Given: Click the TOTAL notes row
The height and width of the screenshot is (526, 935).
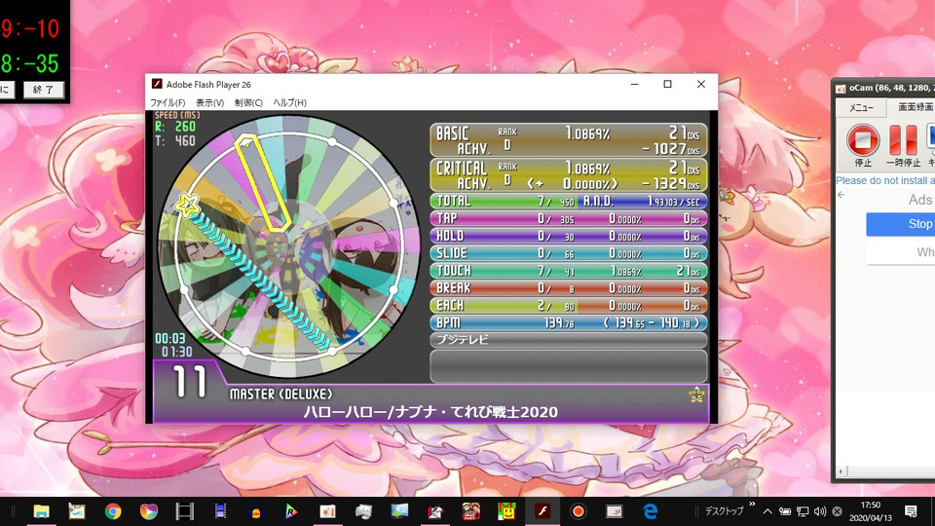Looking at the screenshot, I should (568, 201).
